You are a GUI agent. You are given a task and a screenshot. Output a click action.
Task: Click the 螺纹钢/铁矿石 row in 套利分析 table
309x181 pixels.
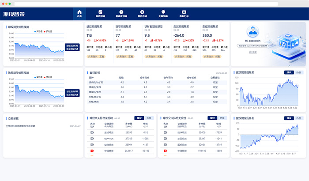(x=96, y=83)
